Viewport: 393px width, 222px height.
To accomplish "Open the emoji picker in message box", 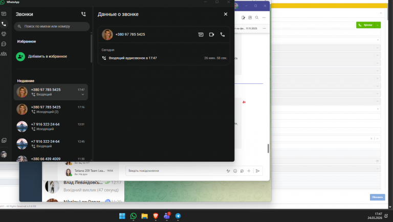I will 235,171.
